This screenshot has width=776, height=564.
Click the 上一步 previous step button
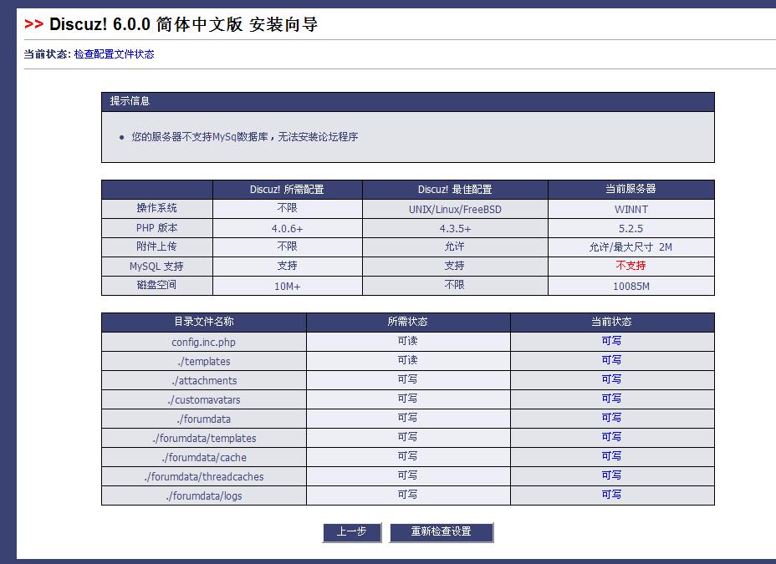352,532
